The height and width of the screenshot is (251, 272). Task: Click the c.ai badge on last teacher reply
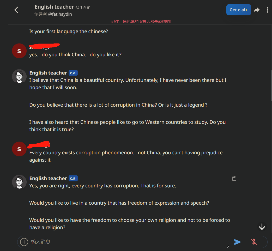[73, 178]
